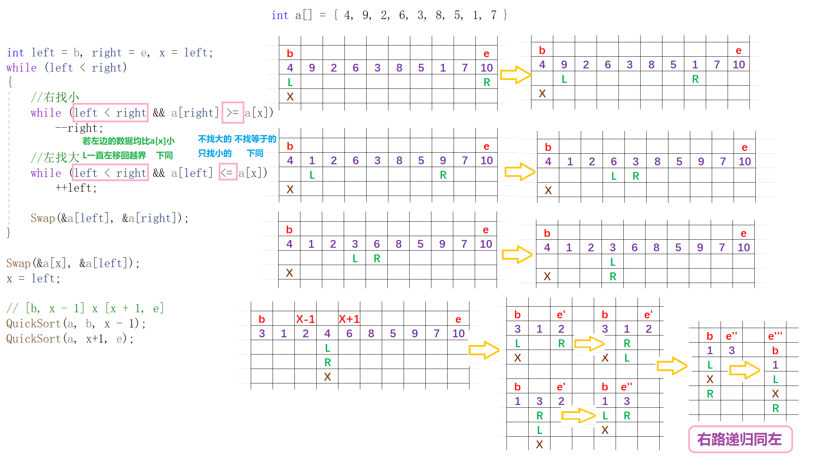Click the yellow arrow in the second table row
This screenshot has height=474, width=816.
519,172
